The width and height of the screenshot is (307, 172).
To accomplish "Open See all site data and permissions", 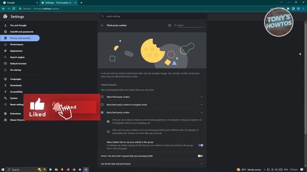I will [152, 164].
